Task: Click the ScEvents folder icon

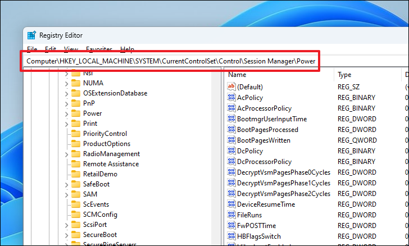Action: pyautogui.click(x=76, y=204)
